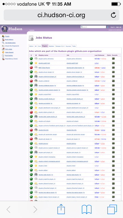Viewport: 123px width, 218px height.
Task: Click into the Hudson search field
Action: pos(93,27)
